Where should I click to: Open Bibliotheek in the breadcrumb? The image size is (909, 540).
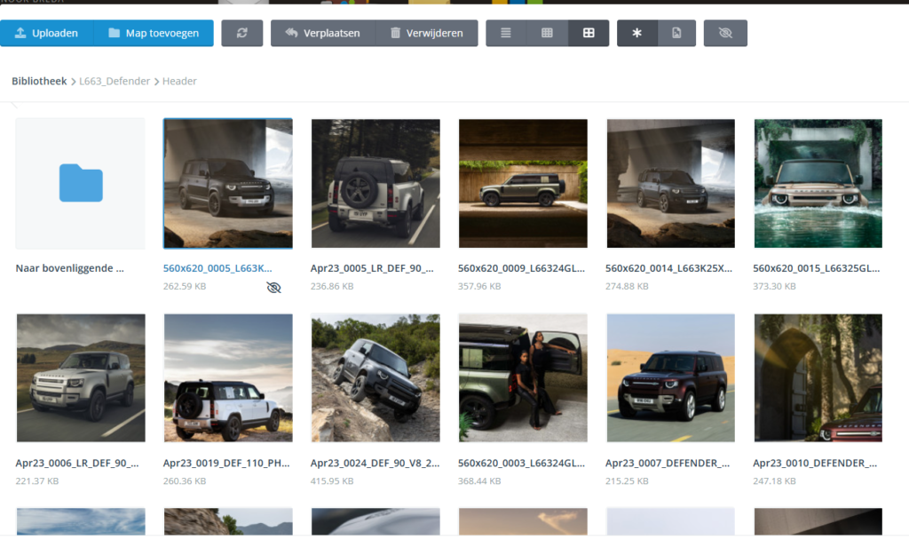39,81
